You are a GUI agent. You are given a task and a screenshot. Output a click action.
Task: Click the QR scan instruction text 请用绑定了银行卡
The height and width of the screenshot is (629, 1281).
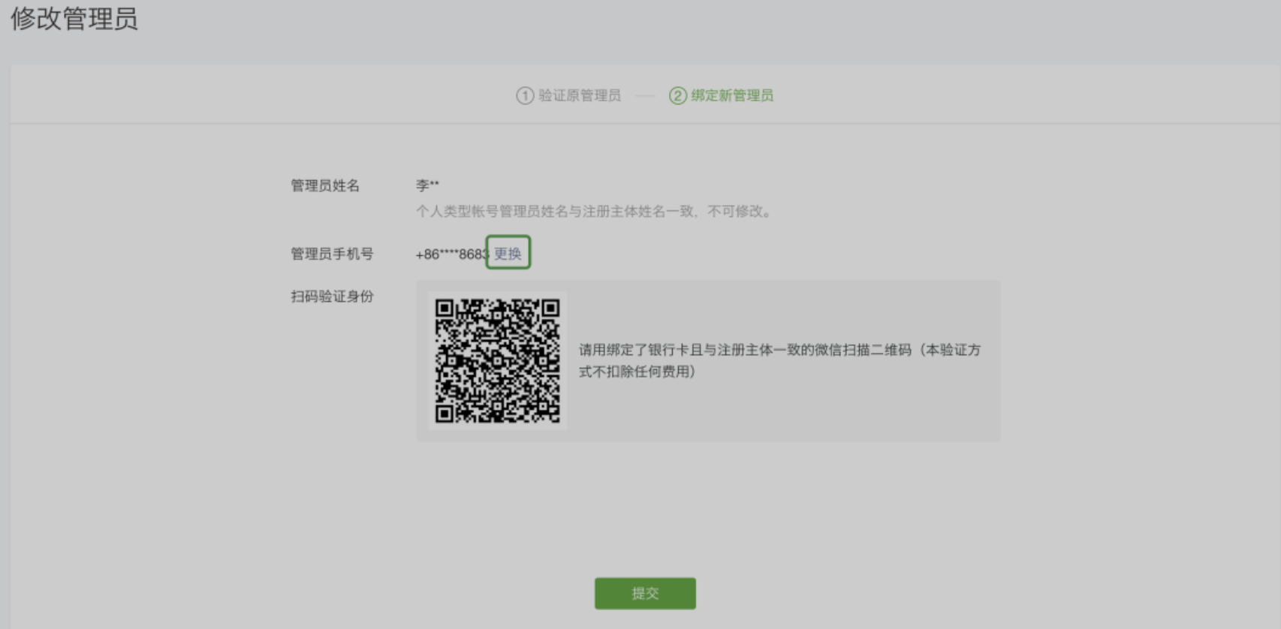pos(779,361)
